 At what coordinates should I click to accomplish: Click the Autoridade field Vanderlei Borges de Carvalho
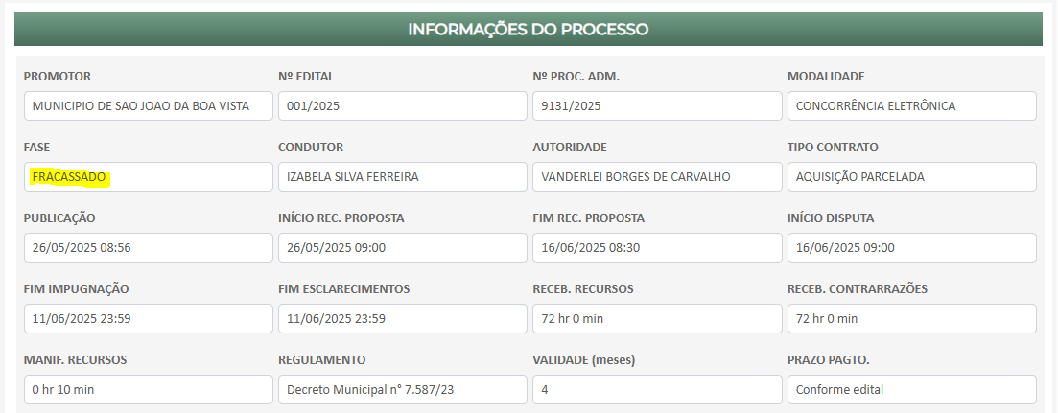click(657, 177)
